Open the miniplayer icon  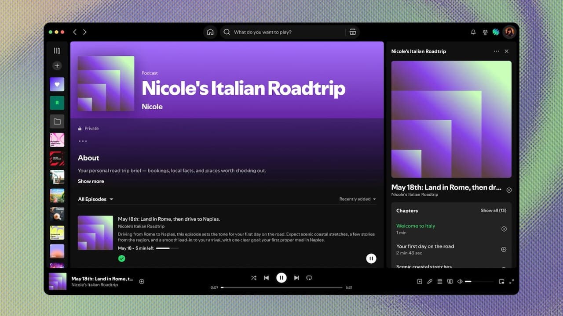[501, 282]
